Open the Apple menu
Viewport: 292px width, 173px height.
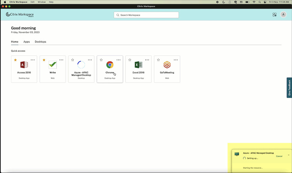(5, 2)
